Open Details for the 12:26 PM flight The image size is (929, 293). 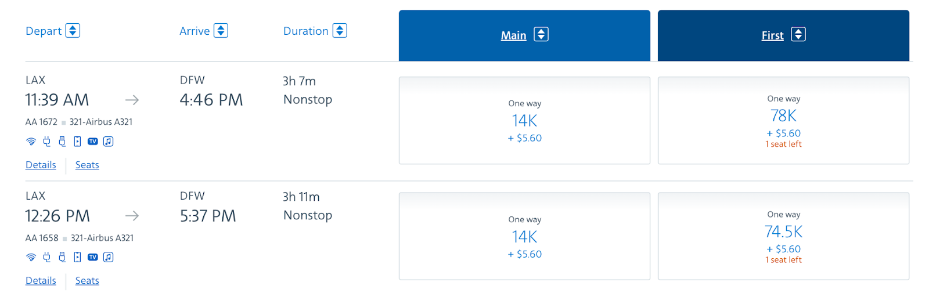tap(41, 281)
